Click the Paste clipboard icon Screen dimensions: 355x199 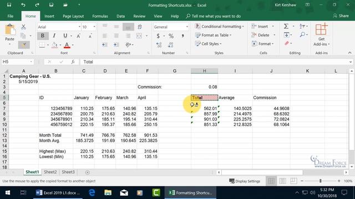pyautogui.click(x=10, y=30)
